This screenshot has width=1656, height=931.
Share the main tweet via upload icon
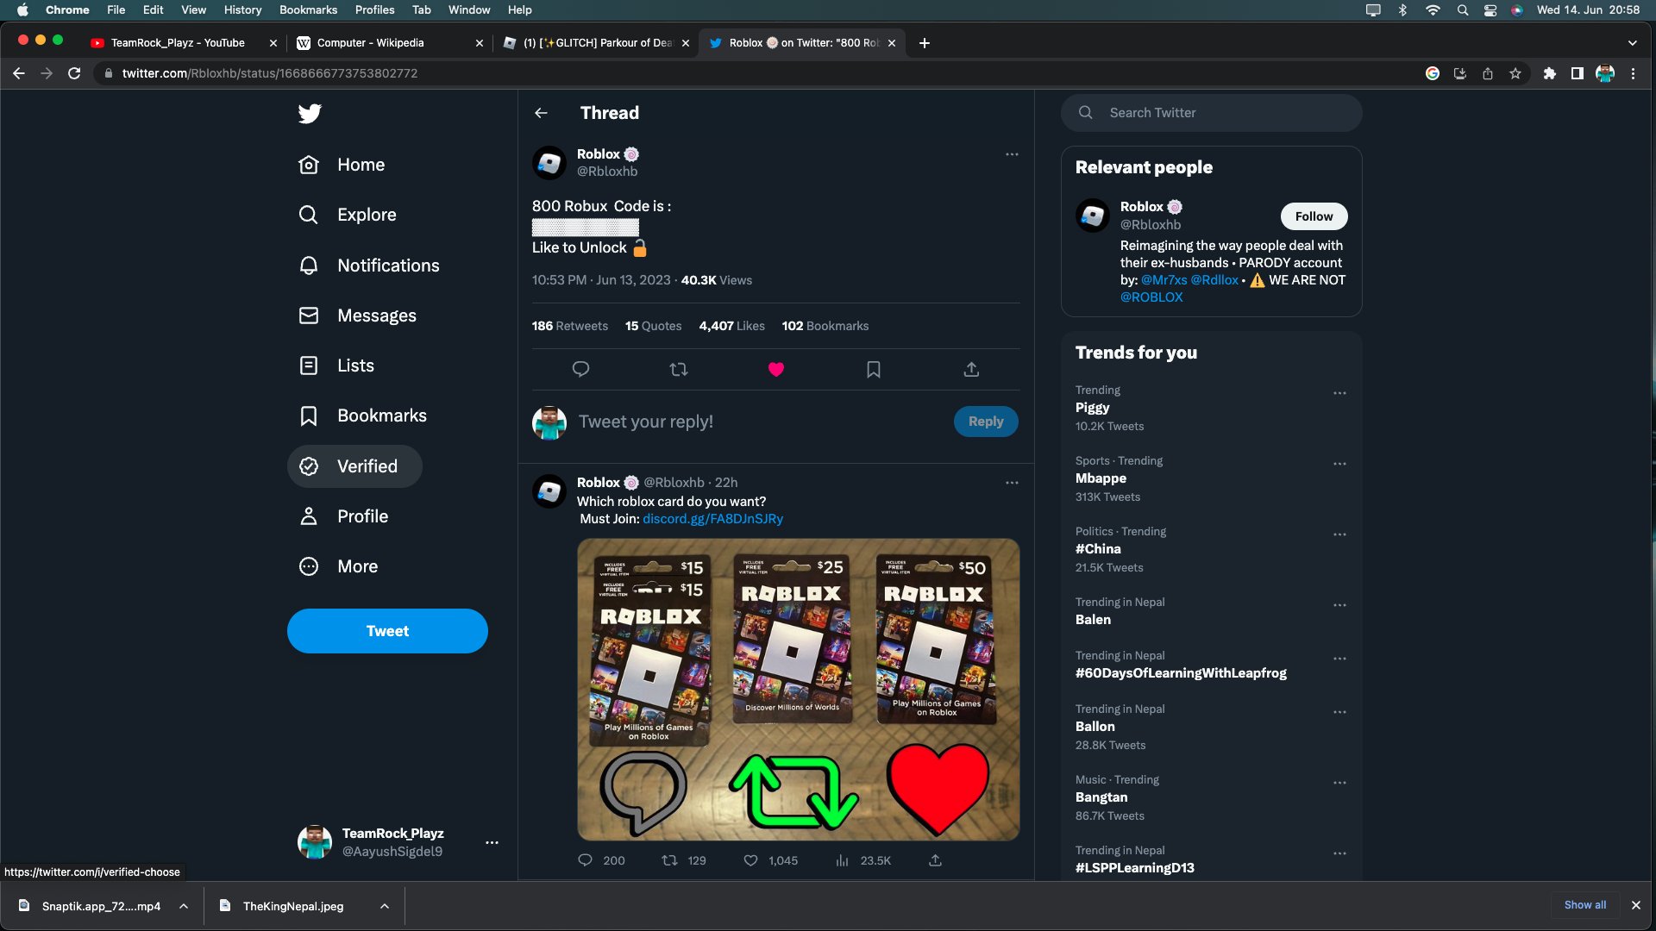971,369
